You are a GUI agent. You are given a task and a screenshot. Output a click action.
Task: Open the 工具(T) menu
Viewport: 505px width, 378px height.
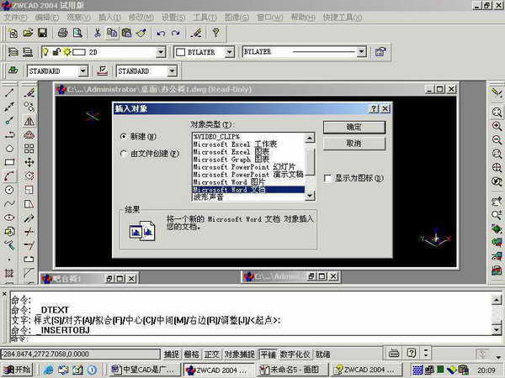coord(204,16)
